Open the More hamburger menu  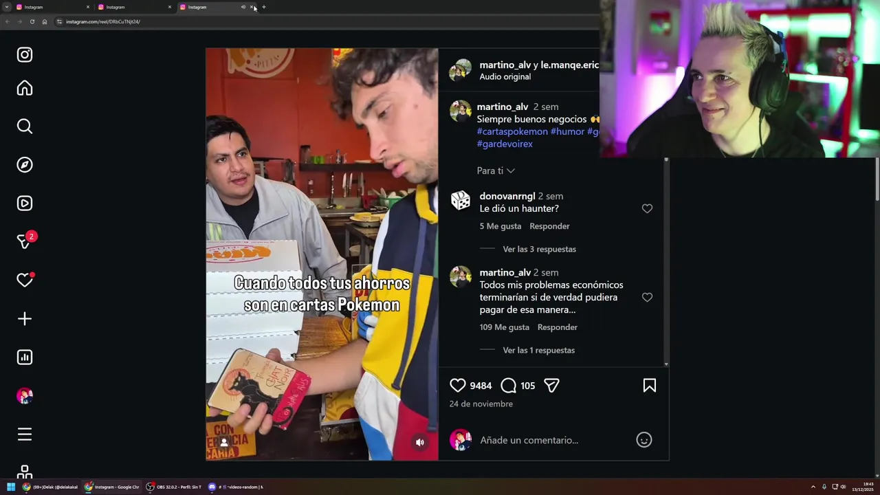(25, 434)
